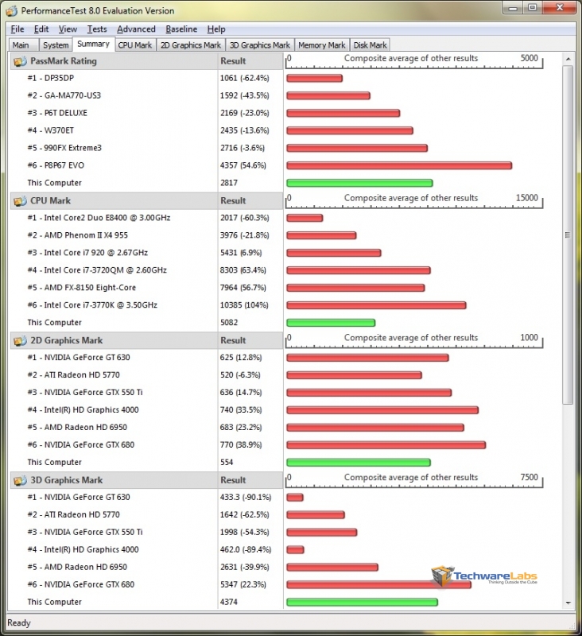Open the Baseline menu
Viewport: 582px width, 636px height.
[x=181, y=29]
